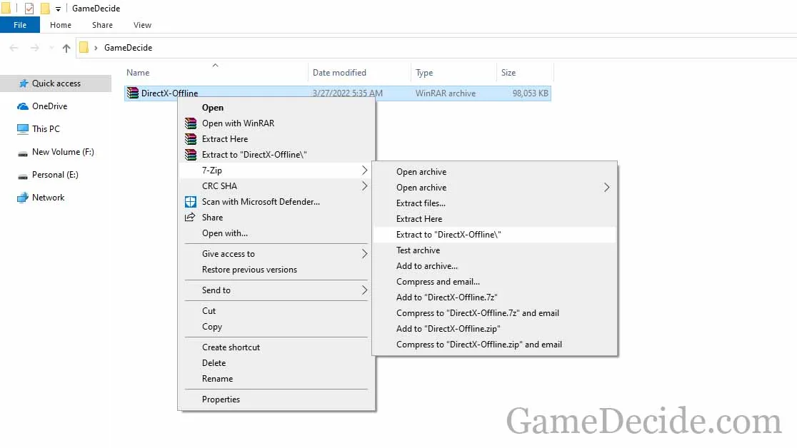Click the Up one level arrow
The width and height of the screenshot is (797, 448).
[x=66, y=48]
